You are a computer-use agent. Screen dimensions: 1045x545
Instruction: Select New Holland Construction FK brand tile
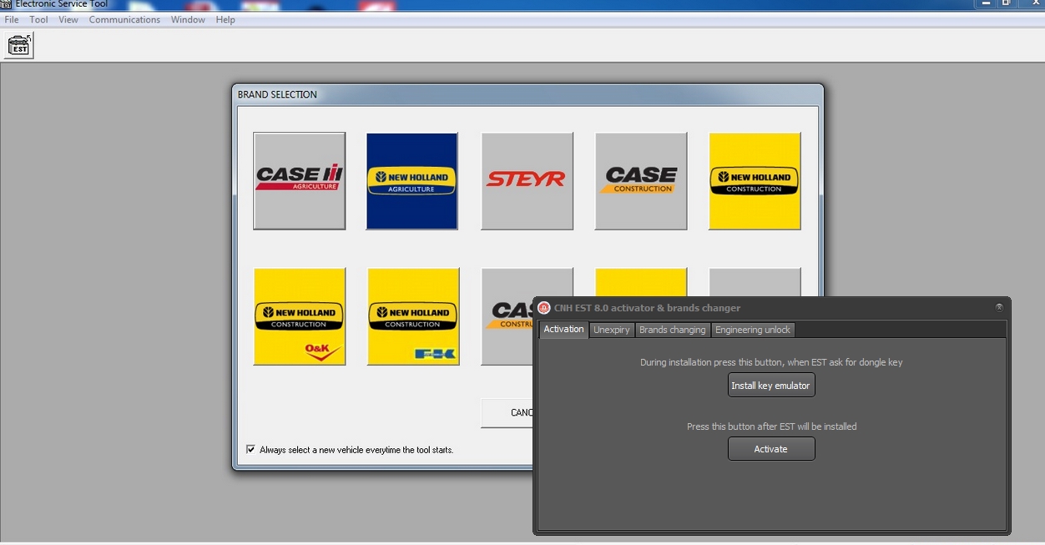coord(412,316)
